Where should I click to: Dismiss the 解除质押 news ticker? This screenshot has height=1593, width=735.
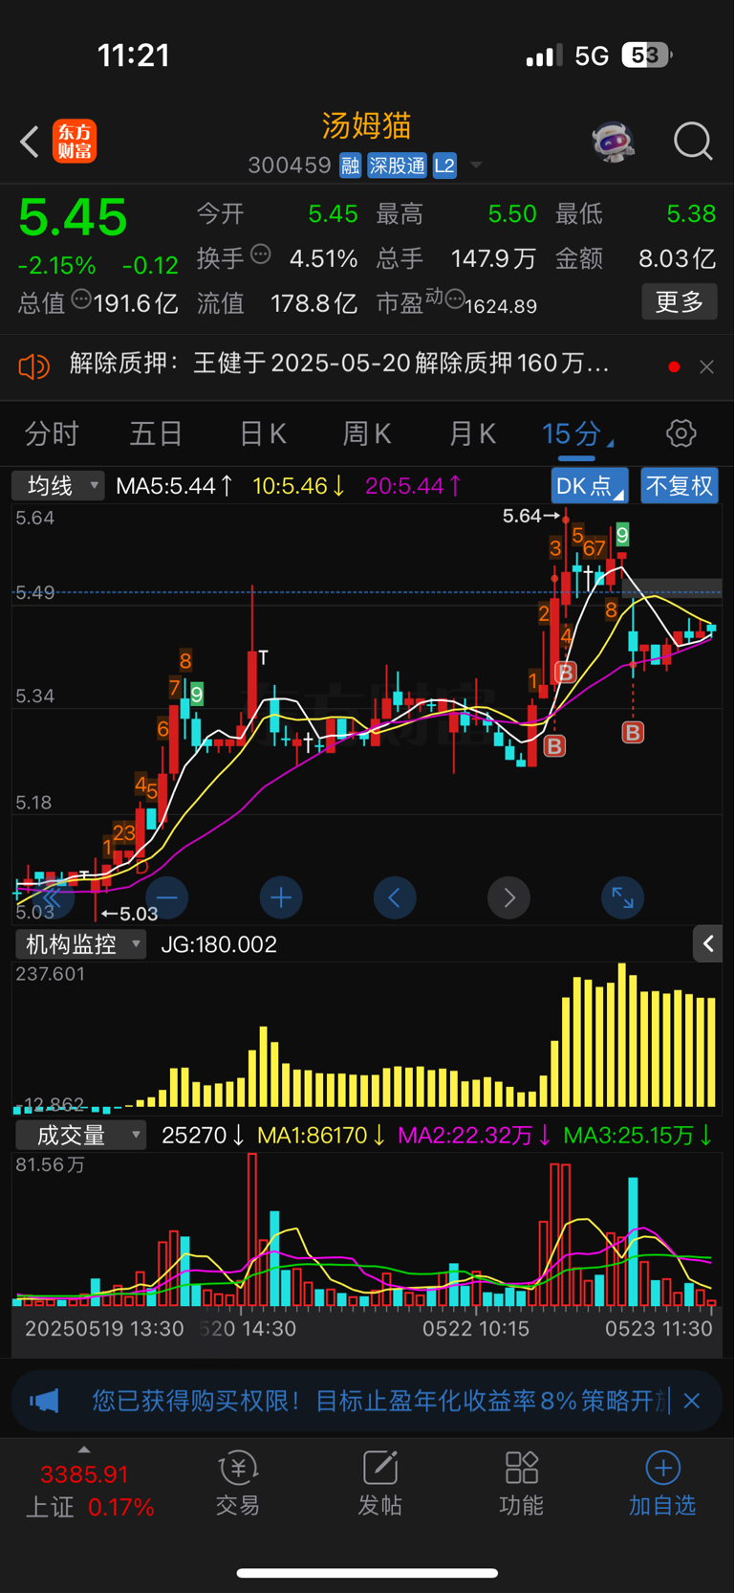[706, 366]
